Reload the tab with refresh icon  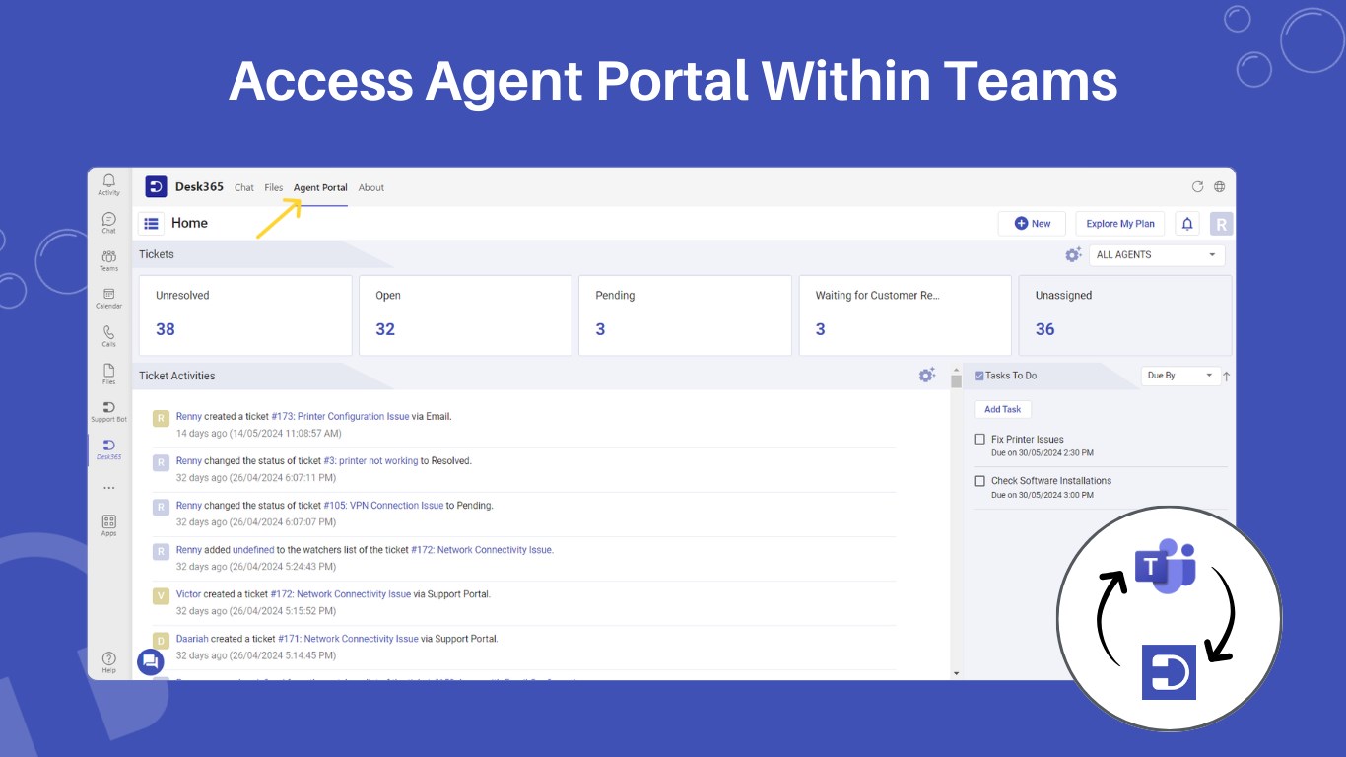point(1197,186)
